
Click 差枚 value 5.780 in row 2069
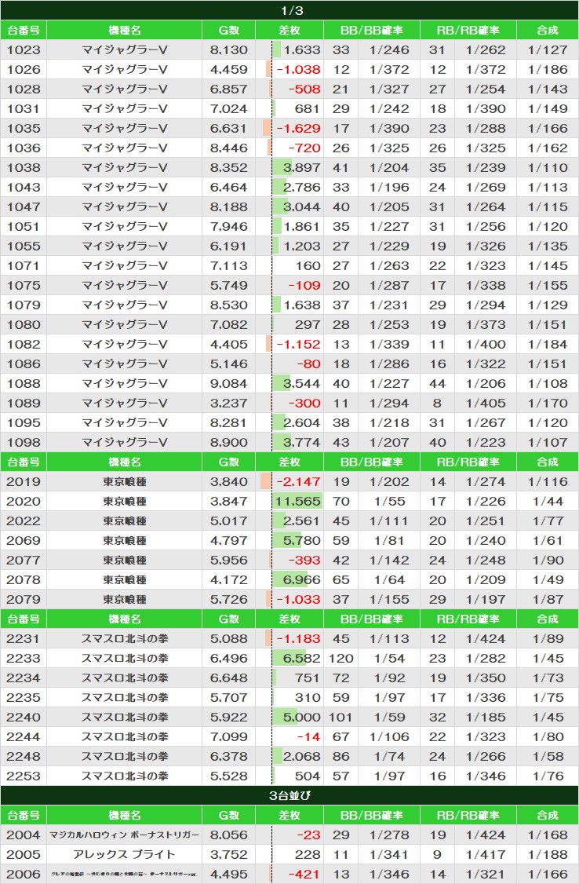[x=302, y=541]
